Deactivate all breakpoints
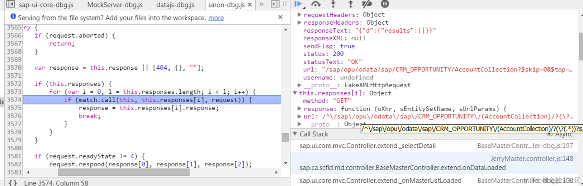Viewport: 583px width, 186px height. coord(367,4)
